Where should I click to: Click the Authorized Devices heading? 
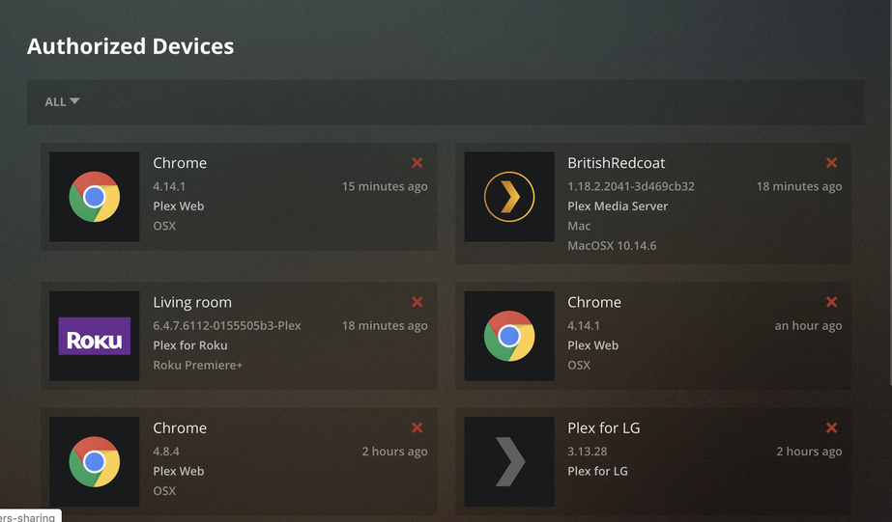pyautogui.click(x=130, y=46)
